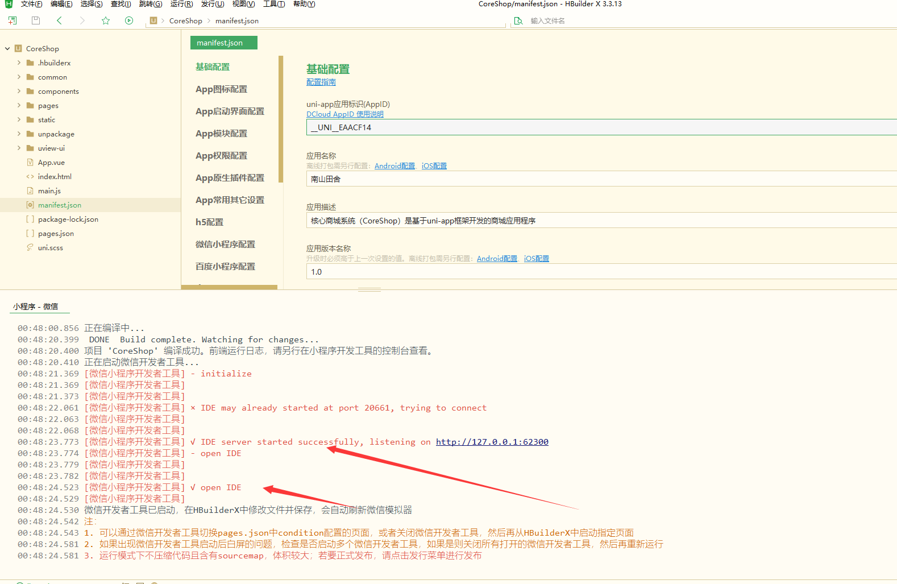Open the http://127.0.0.1:62300 console link
897x584 pixels.
coord(492,442)
